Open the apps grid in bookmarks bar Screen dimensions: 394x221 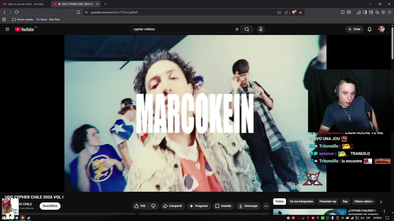(4, 19)
